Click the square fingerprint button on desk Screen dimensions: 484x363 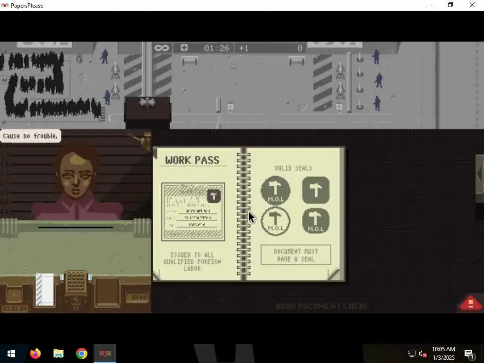pos(14,295)
